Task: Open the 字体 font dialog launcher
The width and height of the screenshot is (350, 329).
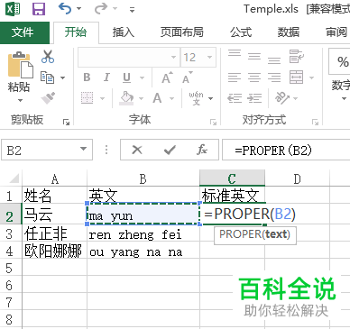Action: tap(213, 122)
